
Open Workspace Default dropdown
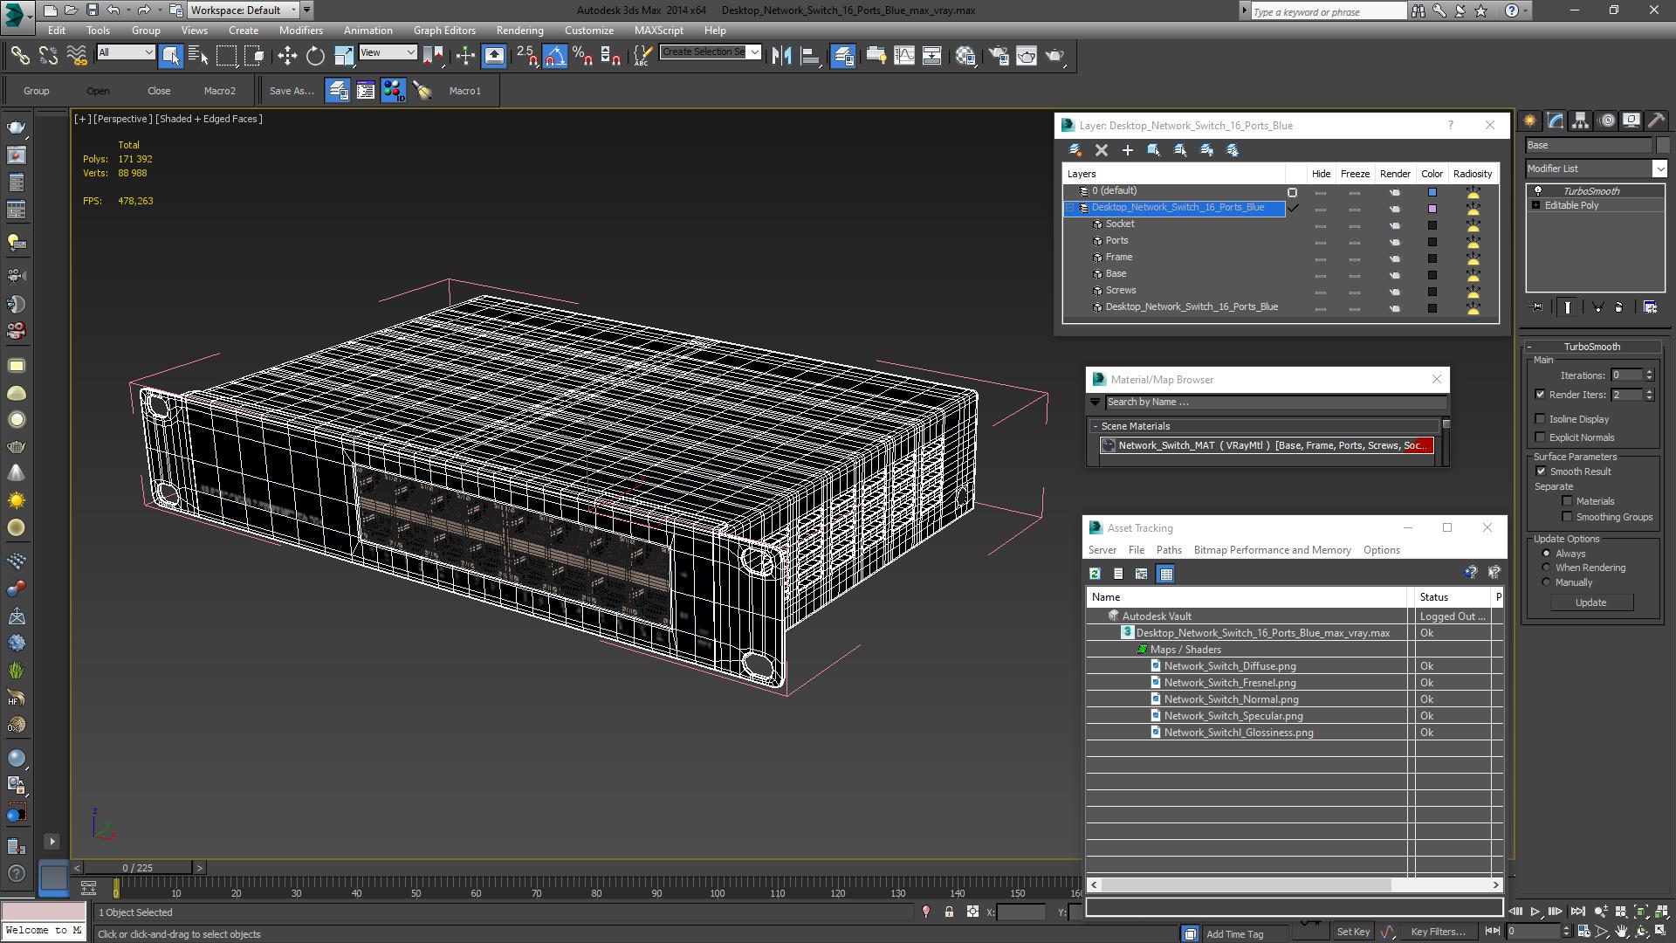coord(244,10)
